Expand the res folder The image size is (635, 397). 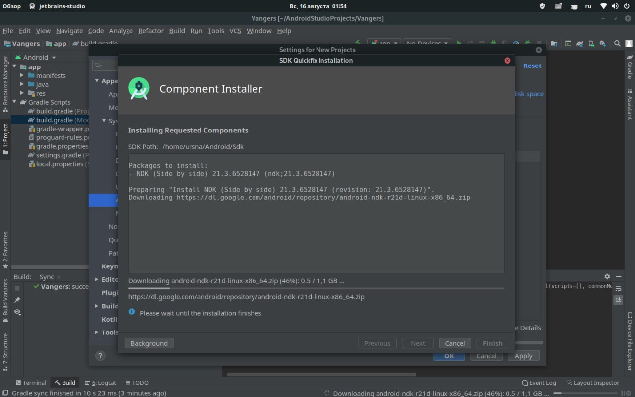(22, 93)
